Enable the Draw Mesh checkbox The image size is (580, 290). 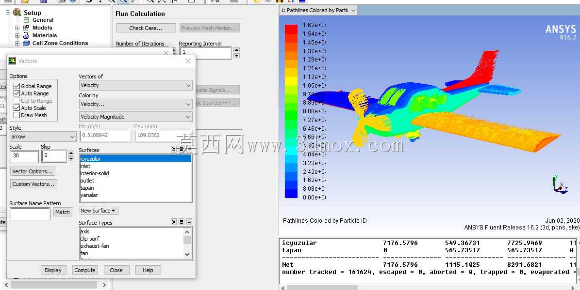point(17,115)
